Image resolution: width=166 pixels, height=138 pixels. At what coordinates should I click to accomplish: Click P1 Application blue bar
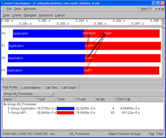click(x=47, y=46)
